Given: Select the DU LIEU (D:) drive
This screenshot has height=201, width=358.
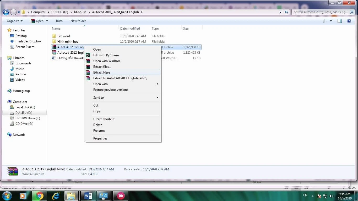Looking at the screenshot, I should tap(24, 113).
